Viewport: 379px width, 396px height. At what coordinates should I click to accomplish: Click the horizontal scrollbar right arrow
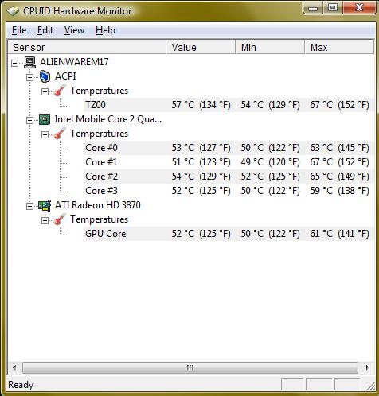point(367,367)
